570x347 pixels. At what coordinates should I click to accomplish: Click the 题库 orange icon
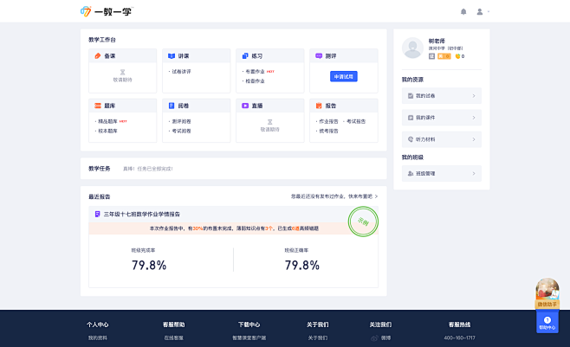click(98, 106)
